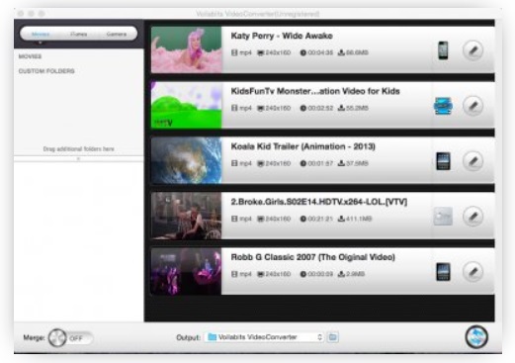The image size is (515, 363).
Task: Open the Output folder dropdown
Action: pos(264,337)
